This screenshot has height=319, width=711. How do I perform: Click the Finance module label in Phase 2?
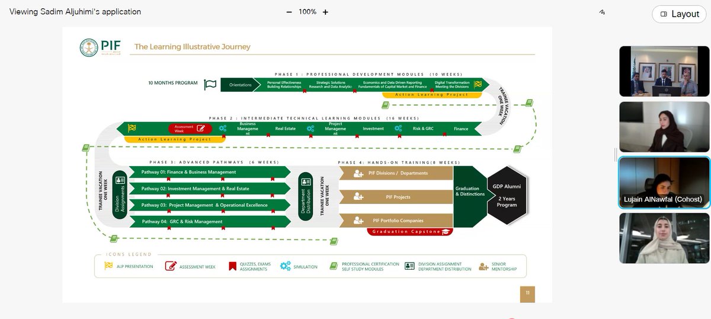tap(461, 129)
